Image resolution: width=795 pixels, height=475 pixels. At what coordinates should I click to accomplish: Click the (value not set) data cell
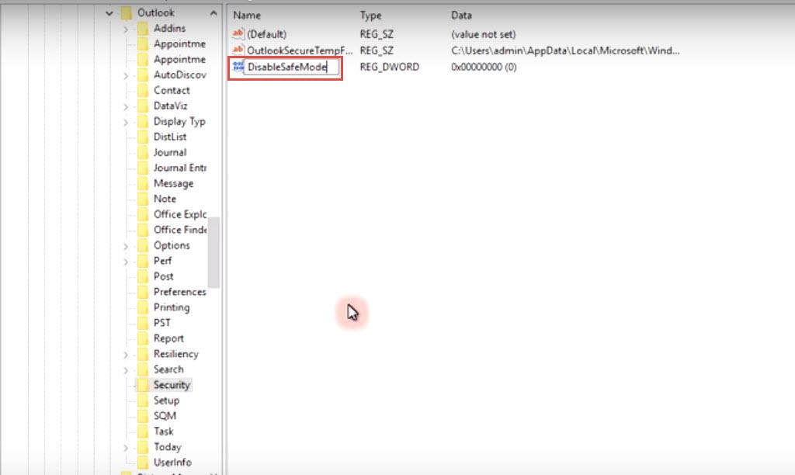(483, 34)
